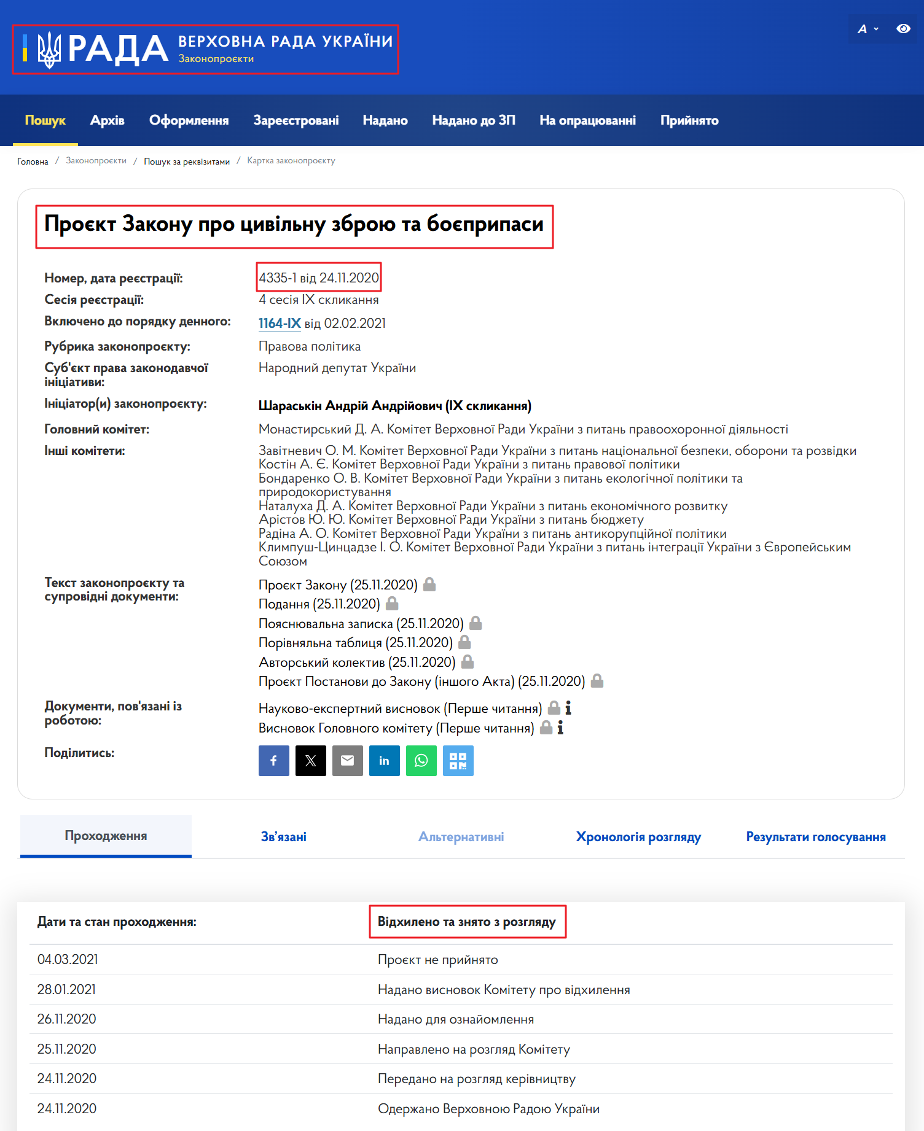924x1131 pixels.
Task: Go to Головна breadcrumb
Action: (33, 161)
